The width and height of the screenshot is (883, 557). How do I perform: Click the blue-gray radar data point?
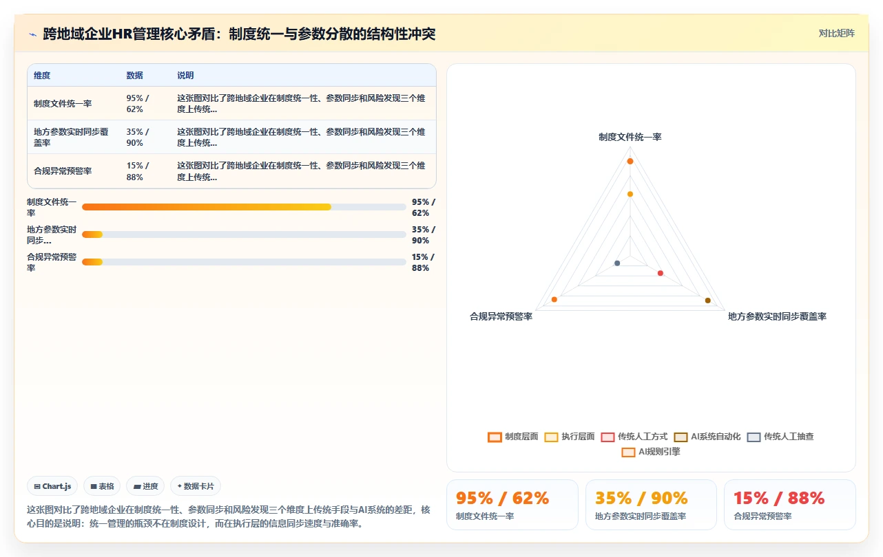617,263
